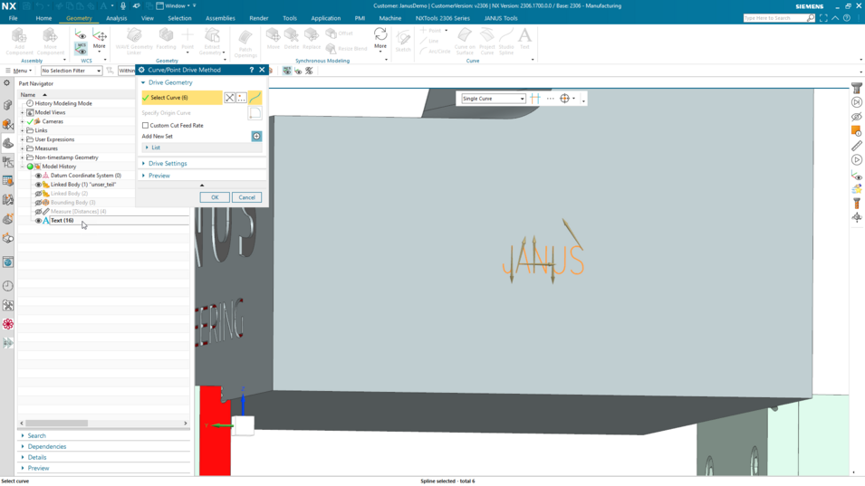The width and height of the screenshot is (865, 486).
Task: Open the Render tab
Action: click(259, 18)
